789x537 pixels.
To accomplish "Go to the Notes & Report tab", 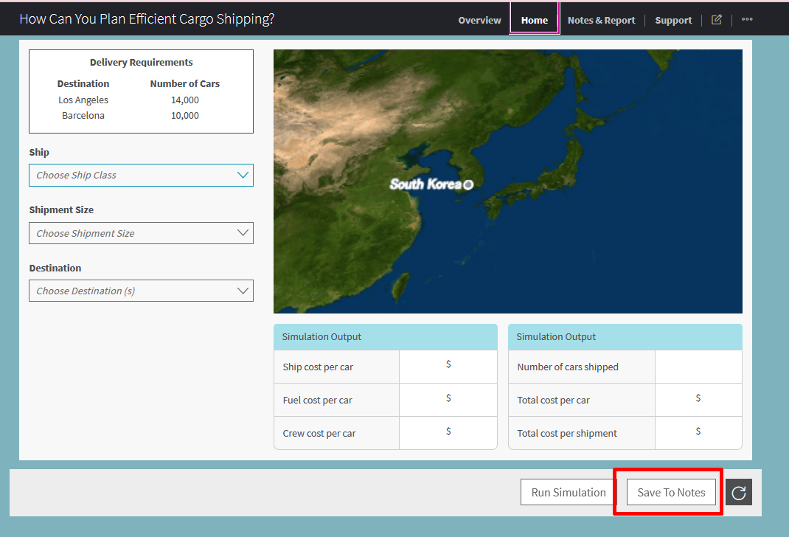I will coord(601,20).
